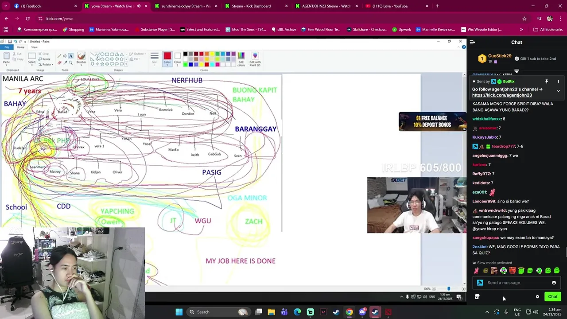Show hidden system tray icons
The image size is (567, 319).
click(487, 312)
